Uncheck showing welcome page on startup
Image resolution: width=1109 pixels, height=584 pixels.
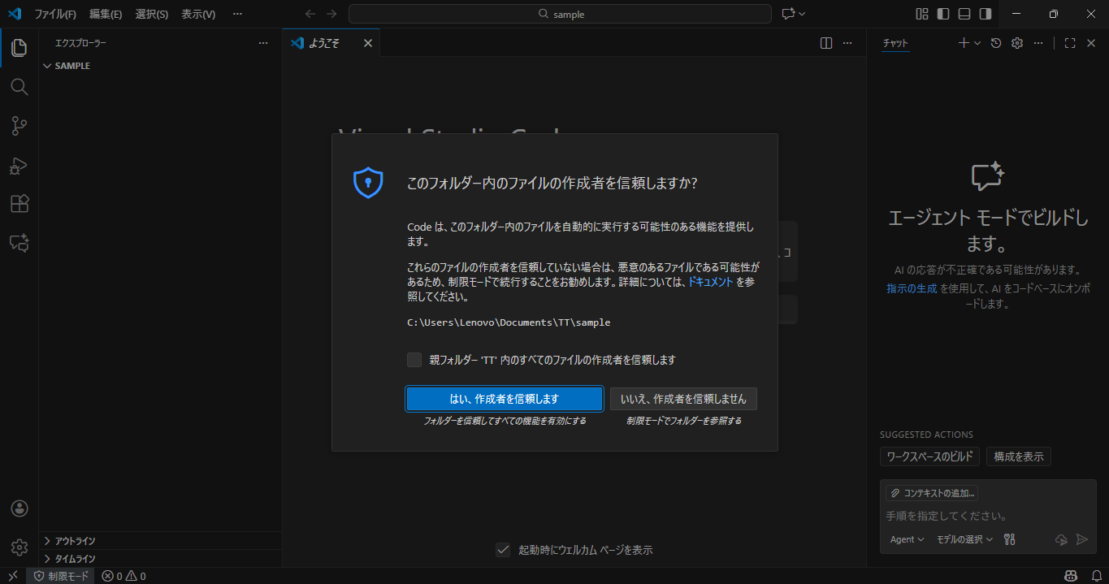[x=503, y=549]
